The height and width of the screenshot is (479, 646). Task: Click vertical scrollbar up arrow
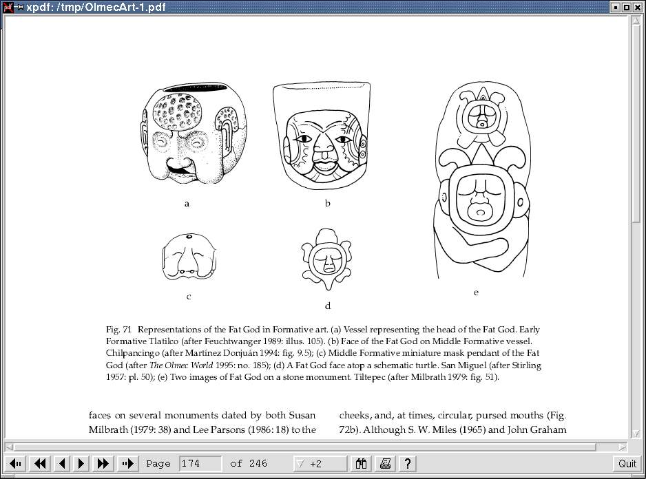[x=636, y=20]
